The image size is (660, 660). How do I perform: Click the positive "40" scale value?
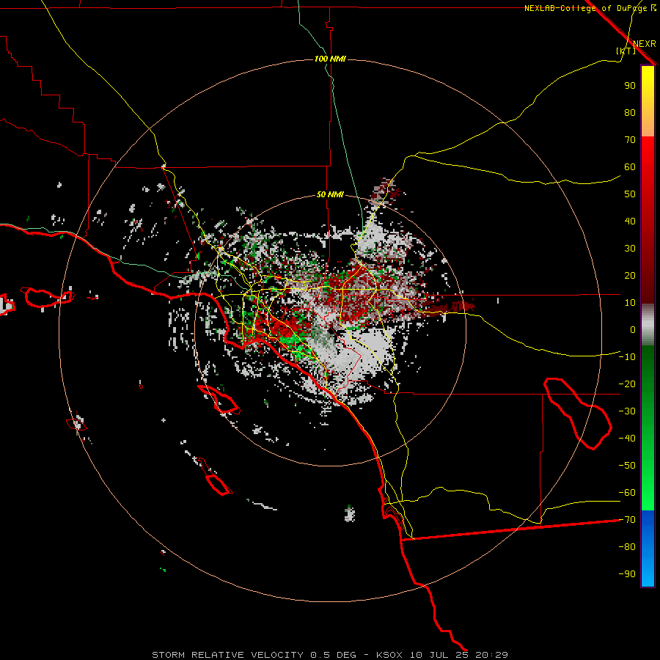pos(630,221)
